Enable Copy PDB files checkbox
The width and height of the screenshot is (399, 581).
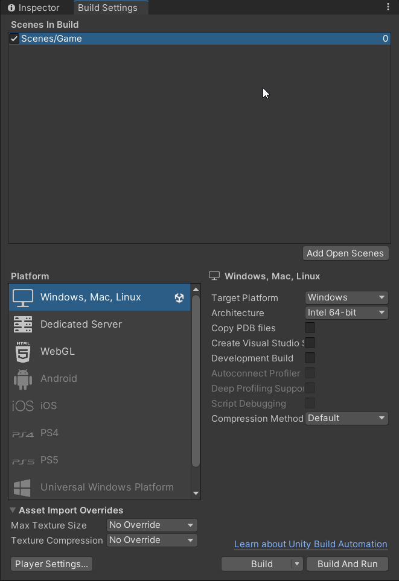(x=310, y=328)
